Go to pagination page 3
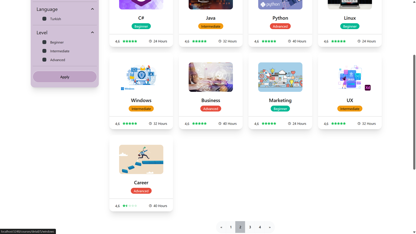The height and width of the screenshot is (234, 416). pos(250,227)
